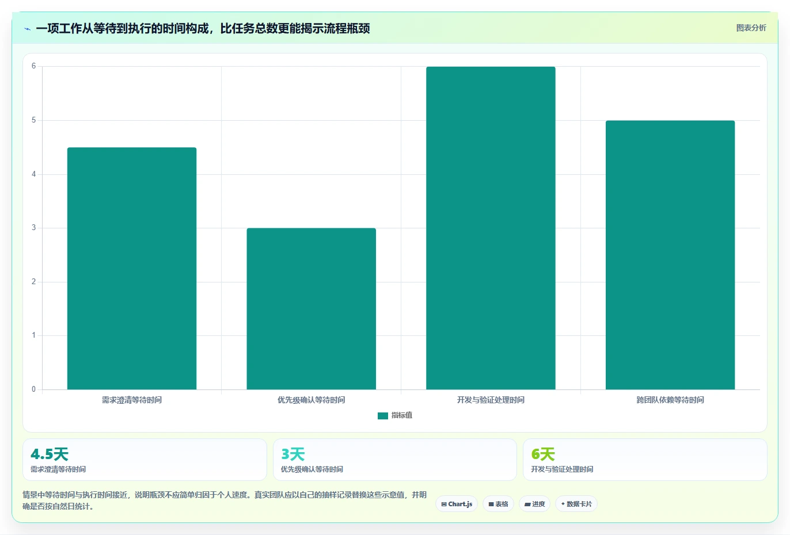
Task: Click 优先级确认等待时间 caption in second stat card
Action: (x=312, y=469)
